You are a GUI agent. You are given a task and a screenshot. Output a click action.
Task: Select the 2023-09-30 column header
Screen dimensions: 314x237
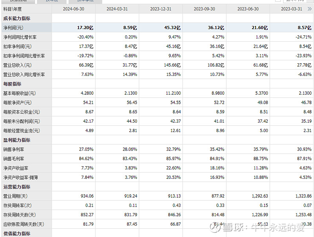[204, 9]
